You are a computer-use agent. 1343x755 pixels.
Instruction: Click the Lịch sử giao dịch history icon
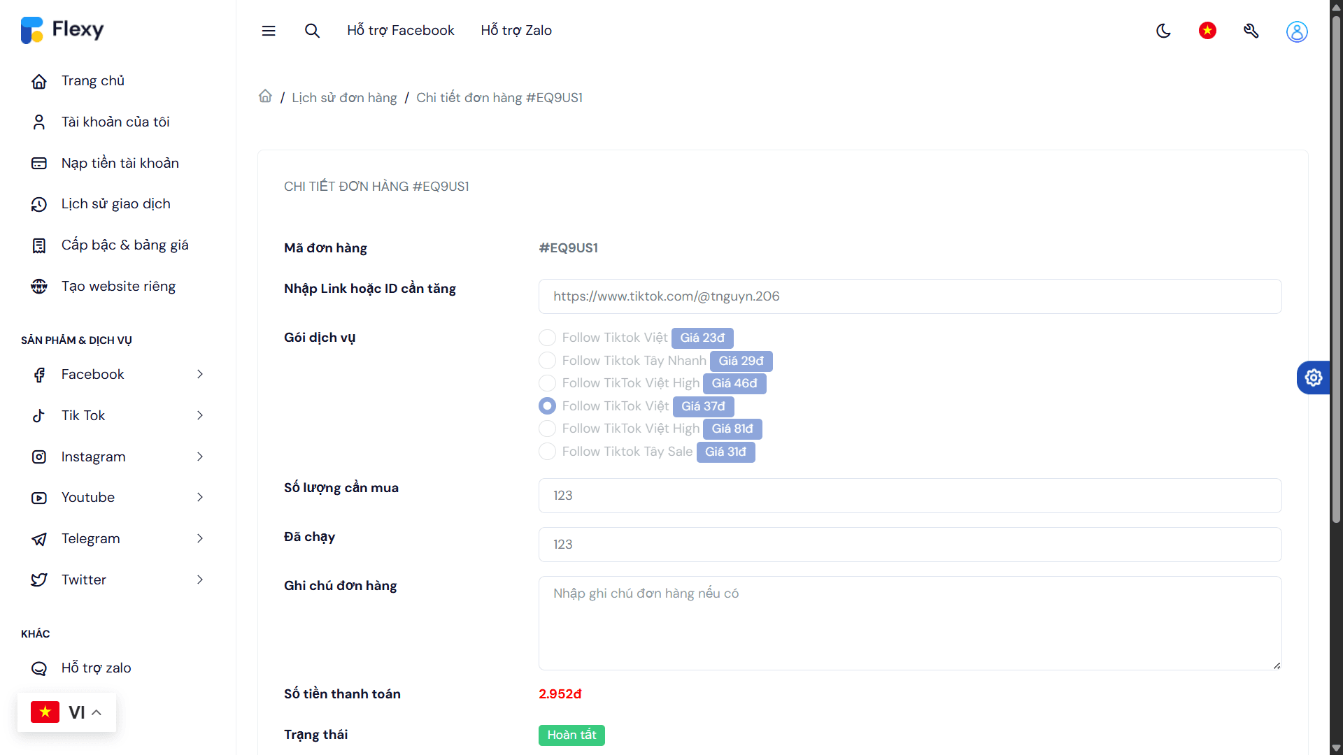click(x=39, y=204)
